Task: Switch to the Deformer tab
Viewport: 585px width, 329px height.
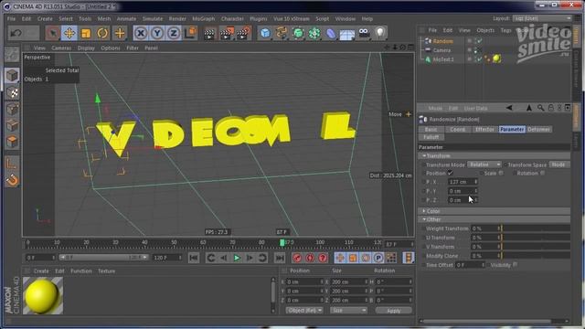Action: coord(539,130)
